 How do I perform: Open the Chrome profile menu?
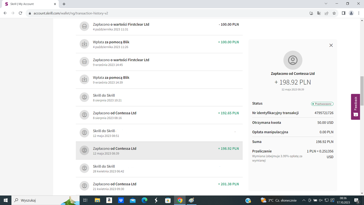(x=351, y=13)
